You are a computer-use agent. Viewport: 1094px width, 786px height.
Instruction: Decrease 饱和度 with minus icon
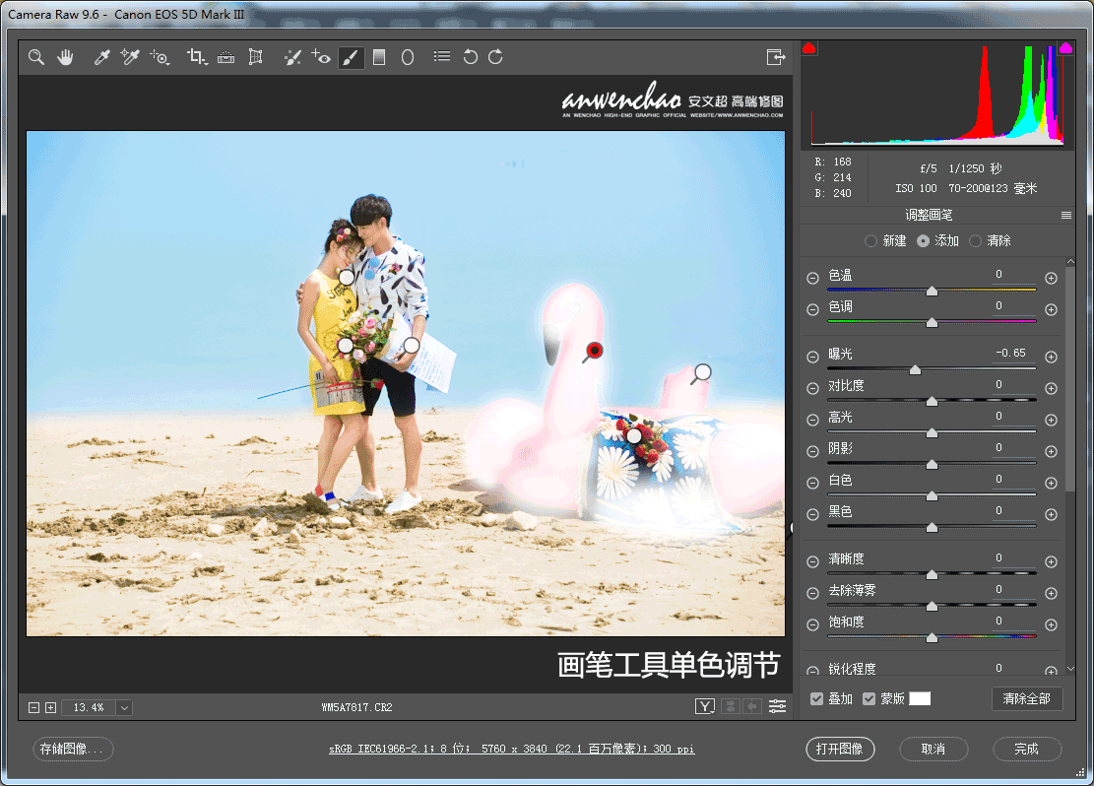point(812,624)
